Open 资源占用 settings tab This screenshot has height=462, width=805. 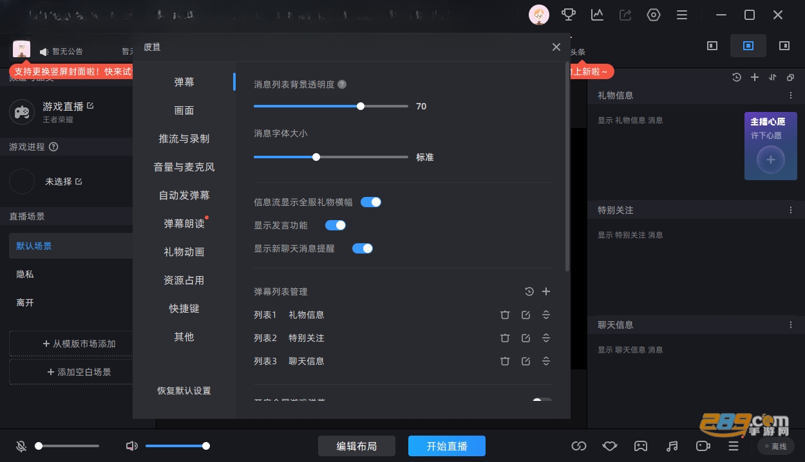coord(184,281)
